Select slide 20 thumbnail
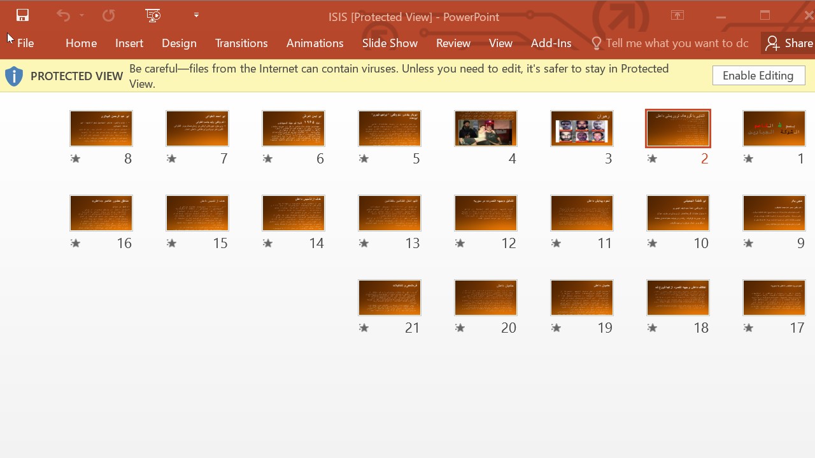 click(x=486, y=298)
